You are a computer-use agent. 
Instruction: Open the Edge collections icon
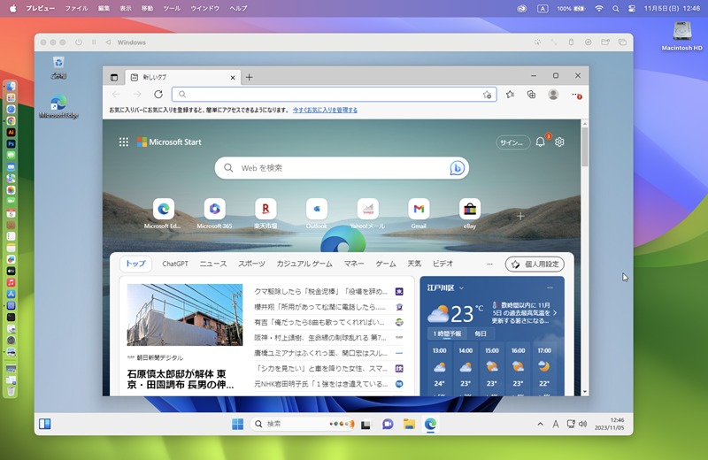point(532,95)
